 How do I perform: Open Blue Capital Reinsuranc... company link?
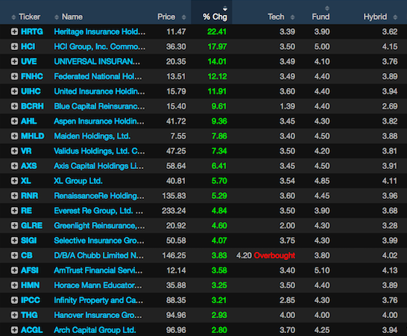click(99, 106)
